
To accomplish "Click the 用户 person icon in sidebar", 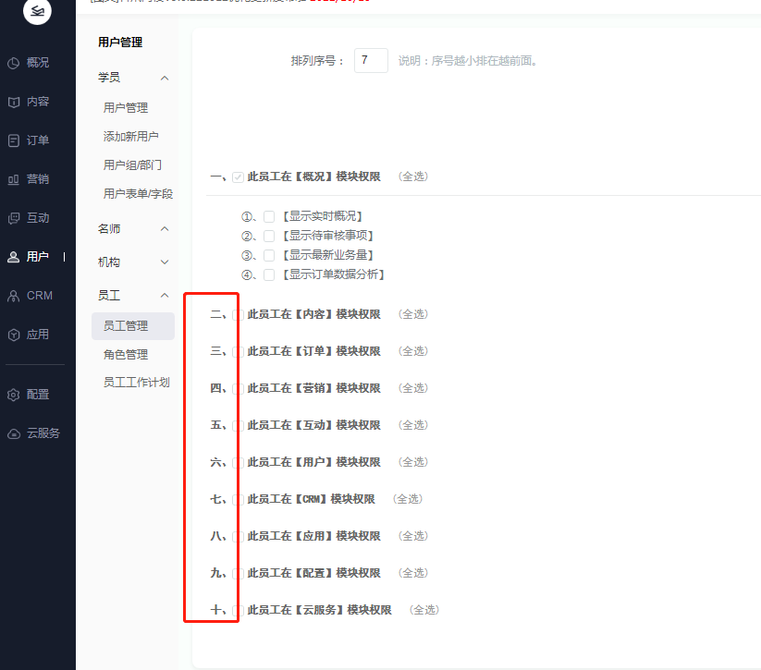I will click(x=14, y=257).
